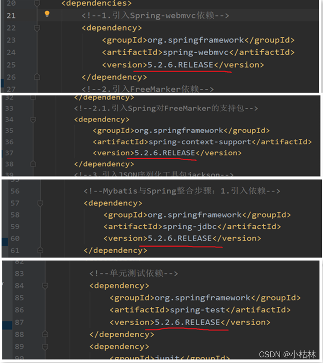Click the blue change marker beside line 60
Image resolution: width=323 pixels, height=363 pixels.
click(5, 242)
